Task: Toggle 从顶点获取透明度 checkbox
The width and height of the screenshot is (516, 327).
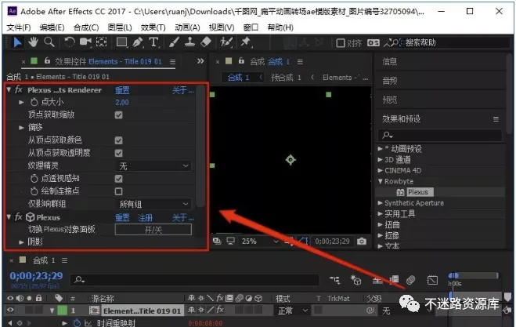Action: (x=119, y=153)
